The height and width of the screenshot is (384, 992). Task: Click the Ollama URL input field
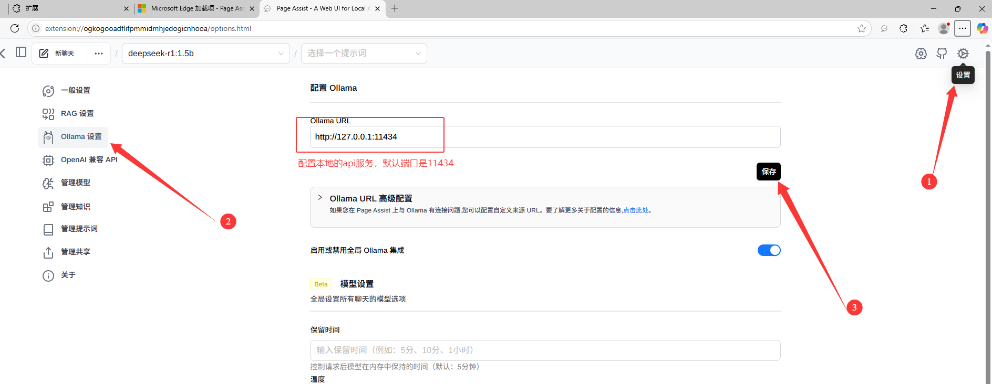coord(545,137)
